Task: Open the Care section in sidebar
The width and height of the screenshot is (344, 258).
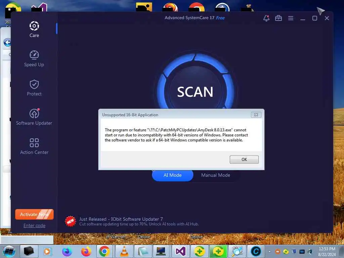Action: pyautogui.click(x=34, y=29)
